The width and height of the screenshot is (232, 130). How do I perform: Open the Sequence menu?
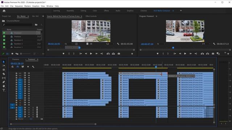click(x=19, y=6)
